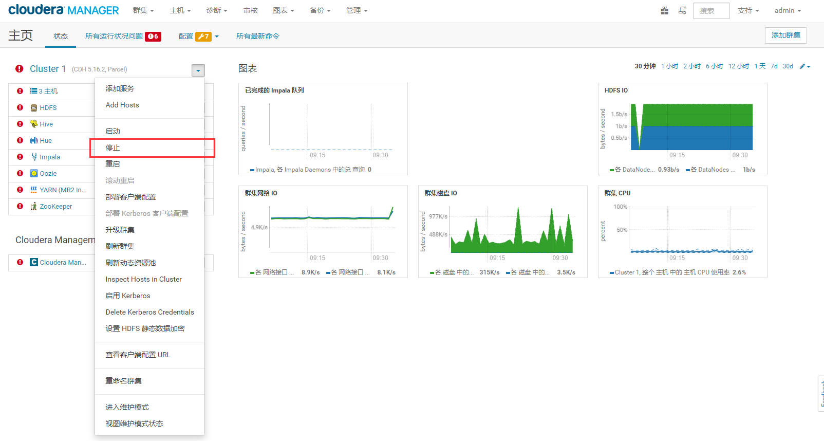Click the ZooKeeper service icon
The image size is (824, 441).
pyautogui.click(x=34, y=206)
